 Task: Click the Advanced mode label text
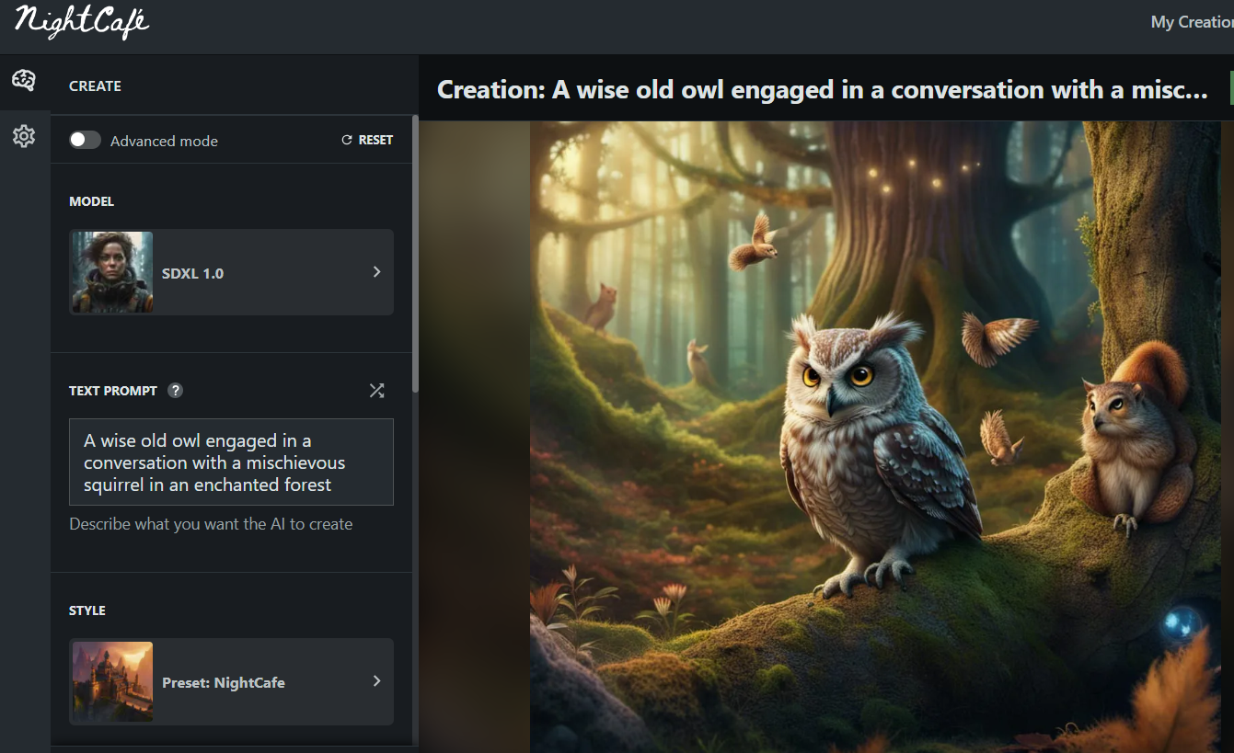pyautogui.click(x=164, y=141)
